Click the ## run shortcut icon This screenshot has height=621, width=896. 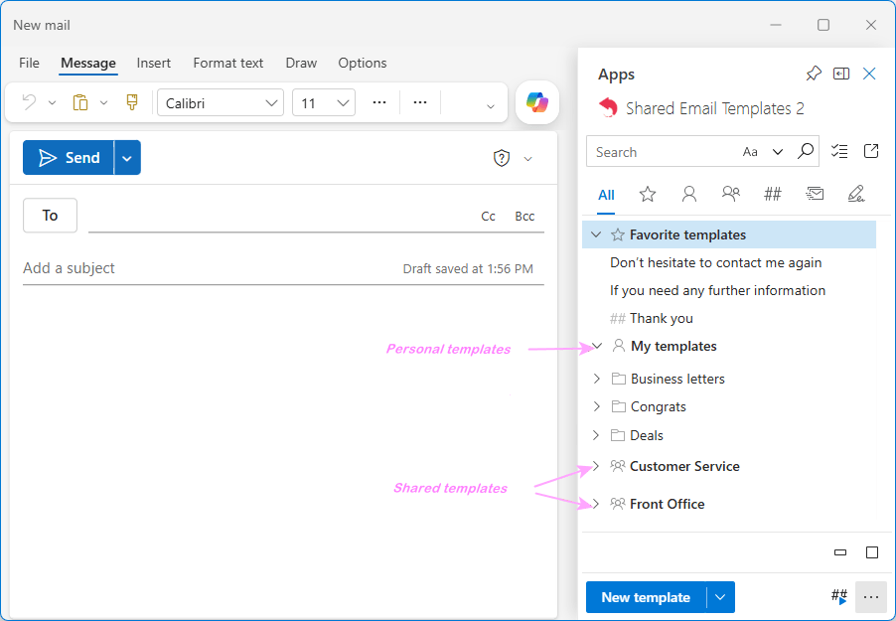pyautogui.click(x=839, y=597)
